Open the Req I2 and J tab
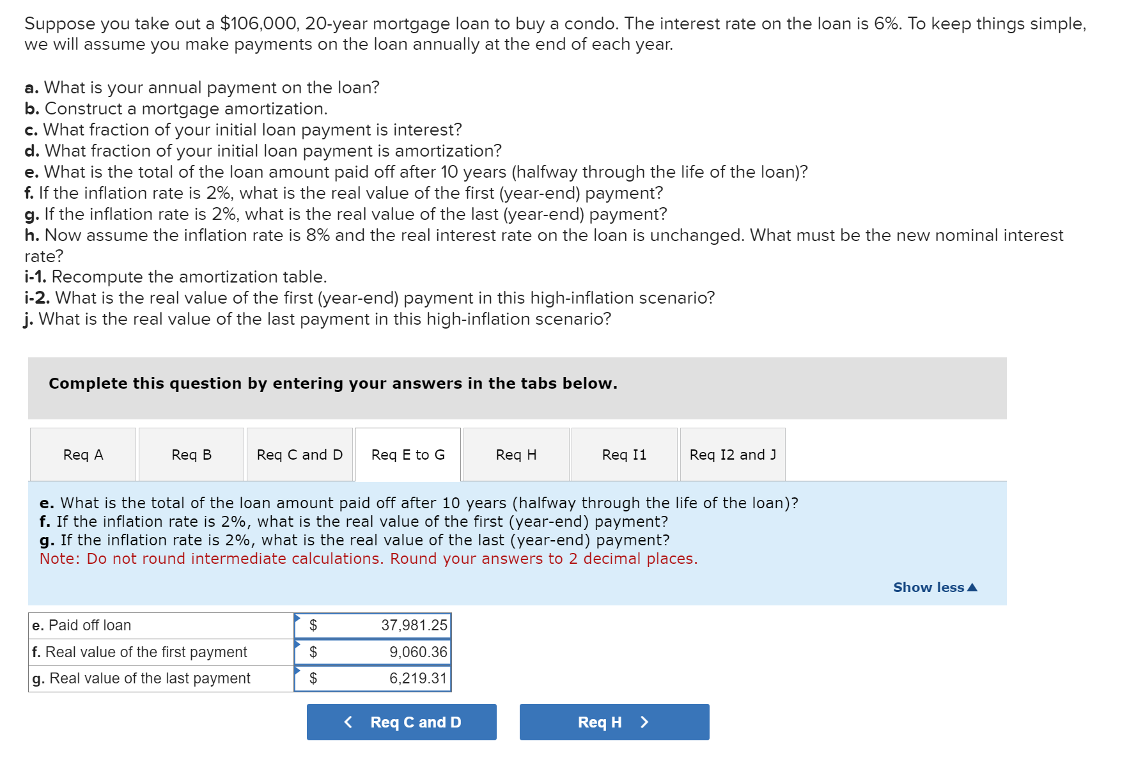Viewport: 1136px width, 778px height. coord(733,455)
